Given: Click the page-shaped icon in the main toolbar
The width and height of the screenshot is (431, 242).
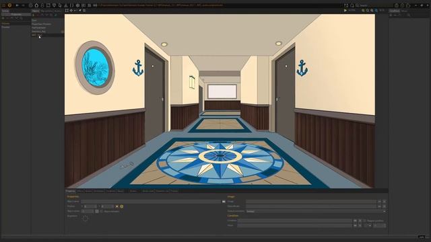Looking at the screenshot, I should pyautogui.click(x=60, y=5).
